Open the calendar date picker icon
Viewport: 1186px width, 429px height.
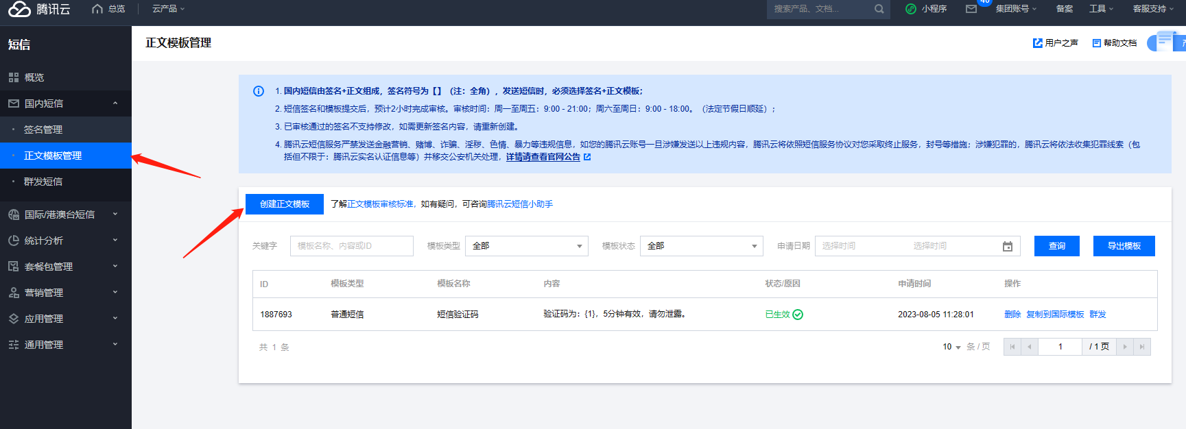click(x=1008, y=246)
